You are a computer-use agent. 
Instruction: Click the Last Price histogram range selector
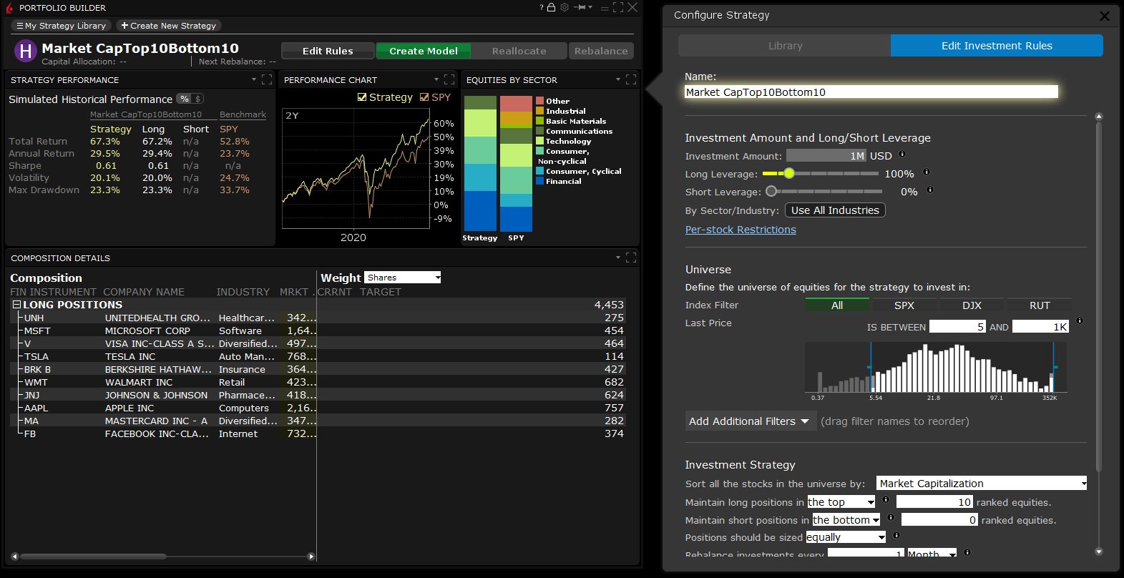pyautogui.click(x=936, y=367)
